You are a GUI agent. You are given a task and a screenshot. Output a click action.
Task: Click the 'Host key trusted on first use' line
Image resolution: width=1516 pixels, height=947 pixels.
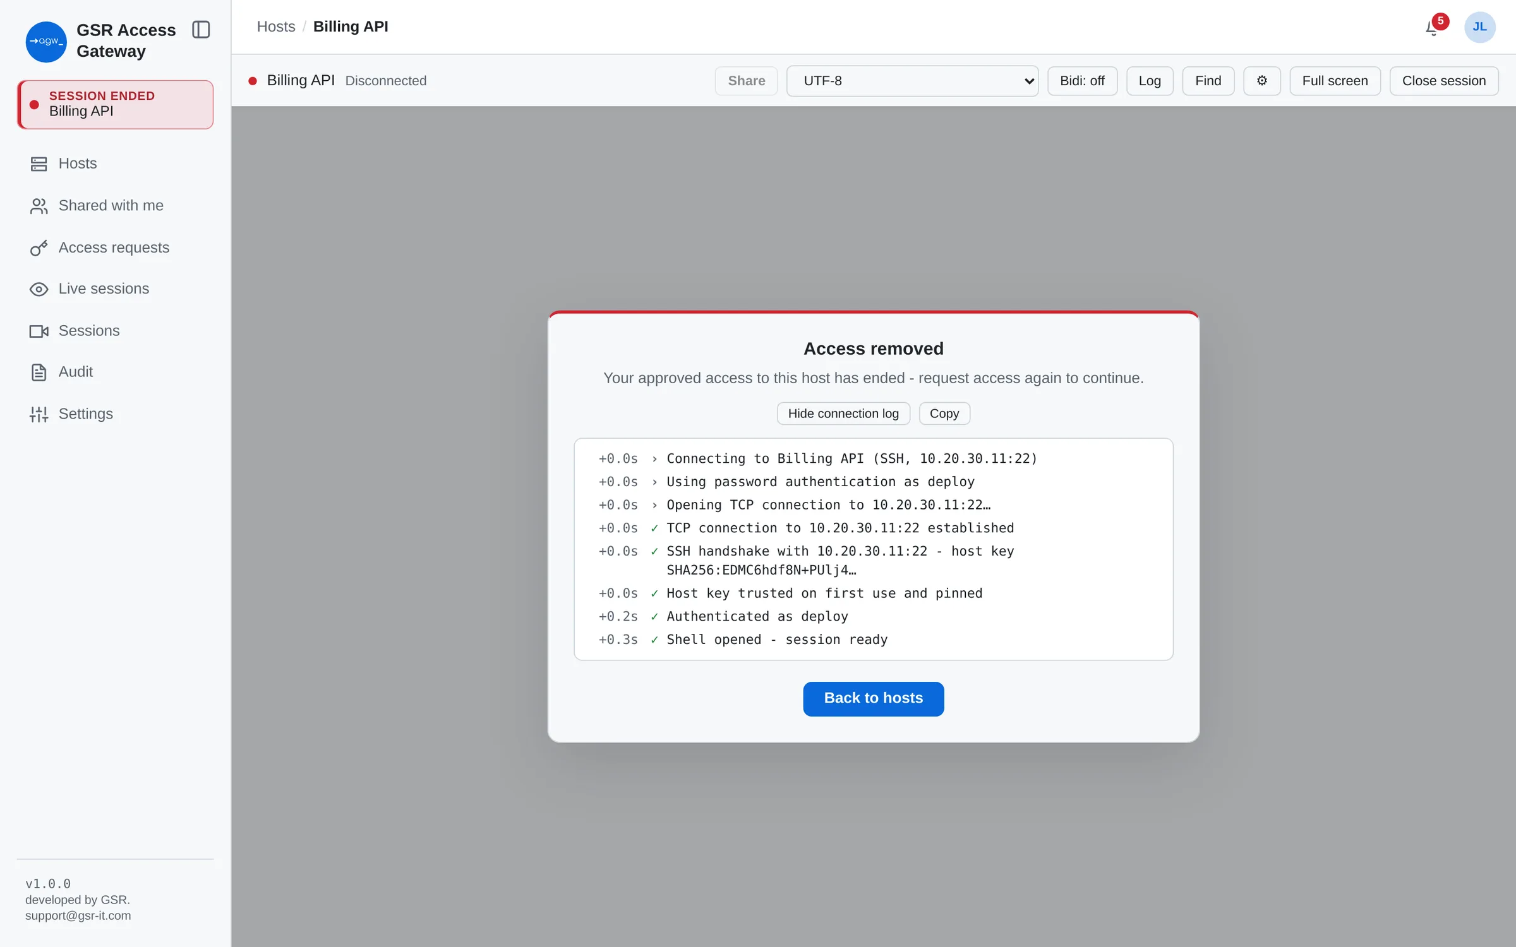pyautogui.click(x=824, y=593)
